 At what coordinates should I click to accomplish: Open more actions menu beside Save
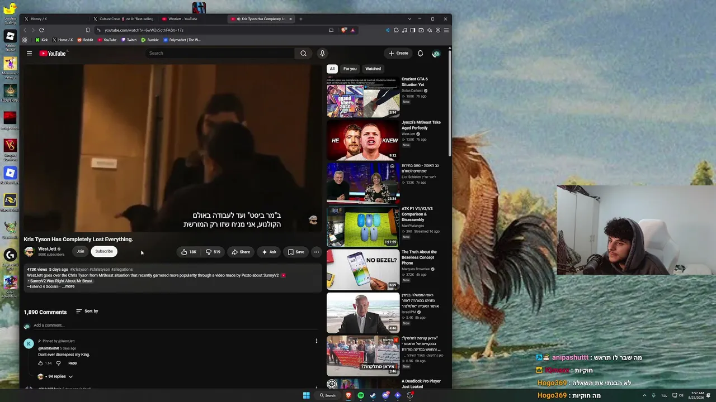pyautogui.click(x=317, y=252)
